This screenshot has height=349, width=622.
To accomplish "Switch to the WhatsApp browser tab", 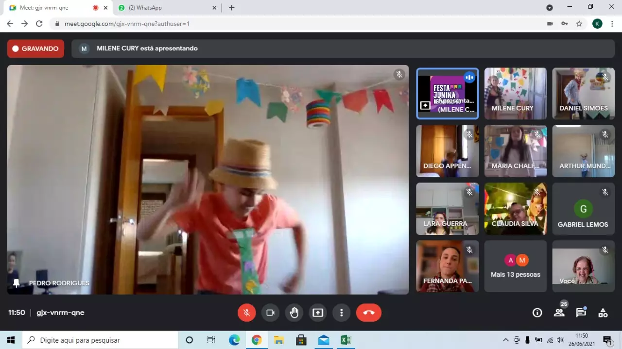I will pos(165,8).
